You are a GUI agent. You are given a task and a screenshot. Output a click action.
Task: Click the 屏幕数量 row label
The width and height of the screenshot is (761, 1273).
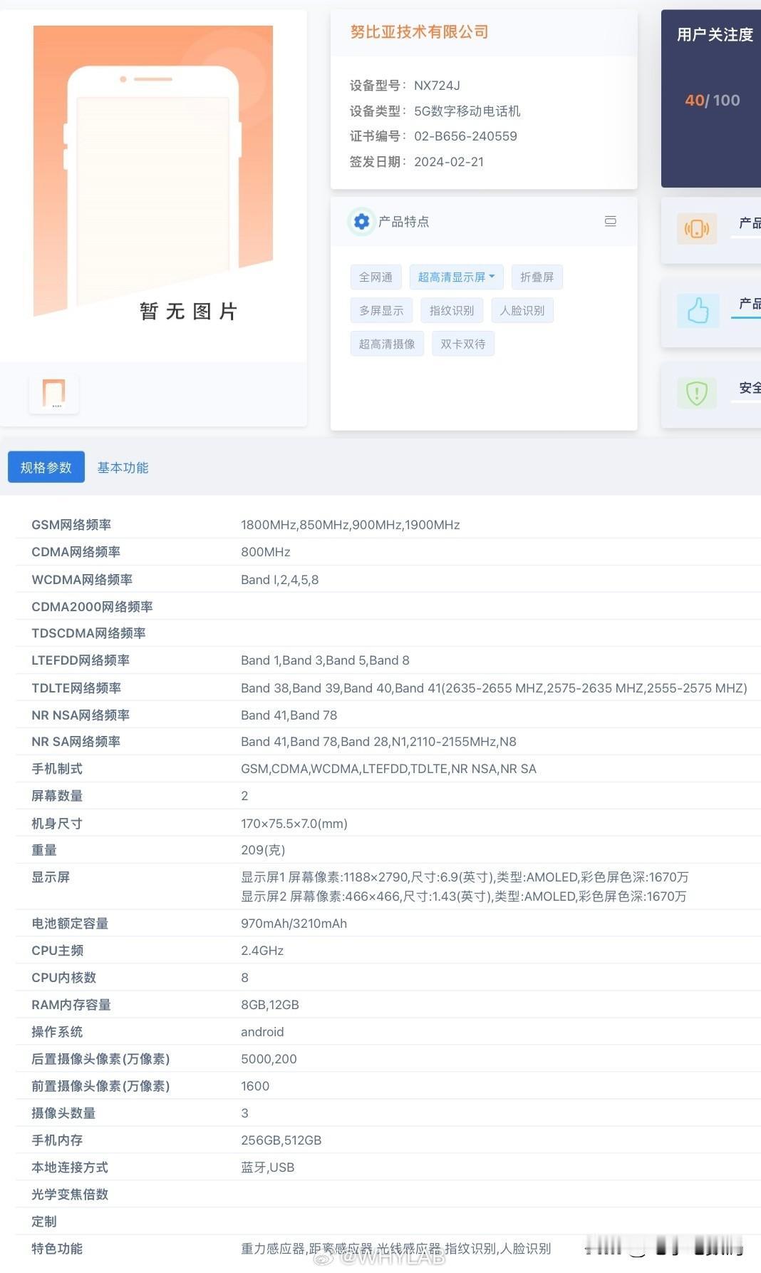(57, 796)
